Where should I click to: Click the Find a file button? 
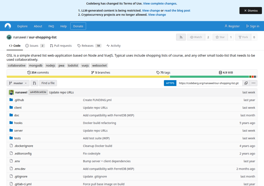pos(48,83)
